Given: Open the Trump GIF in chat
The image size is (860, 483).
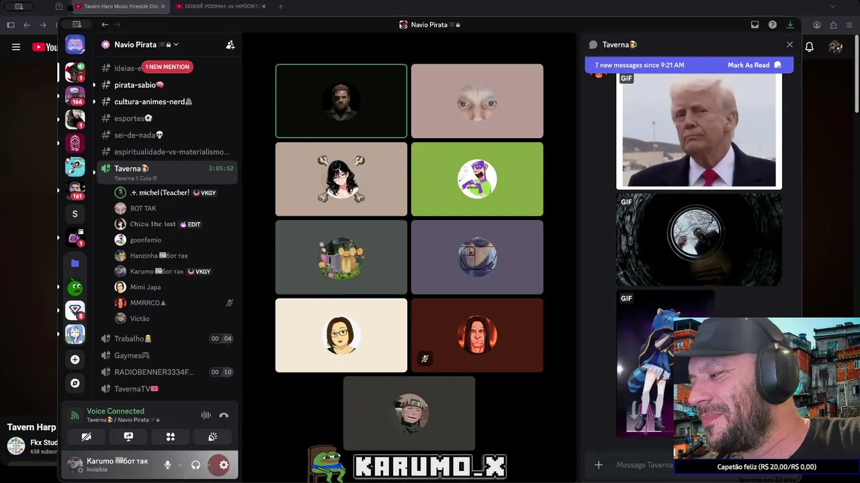Looking at the screenshot, I should coord(699,130).
